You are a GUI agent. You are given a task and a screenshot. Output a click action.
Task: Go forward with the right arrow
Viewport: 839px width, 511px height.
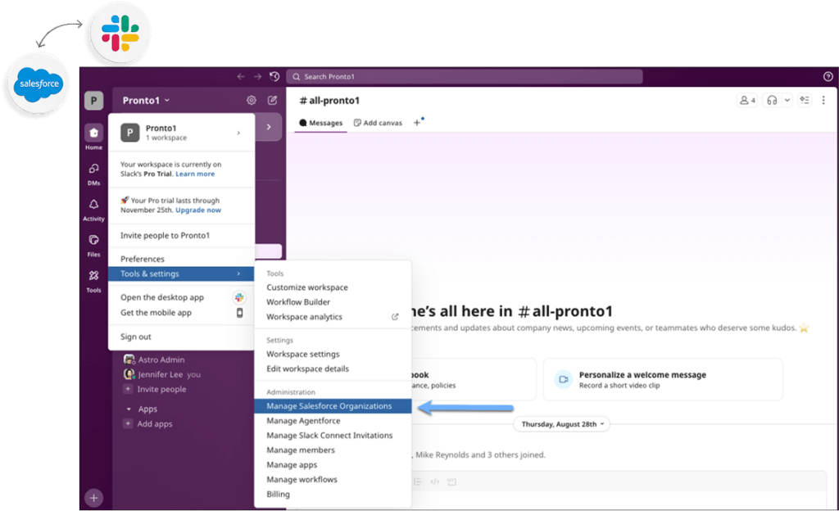(x=257, y=76)
